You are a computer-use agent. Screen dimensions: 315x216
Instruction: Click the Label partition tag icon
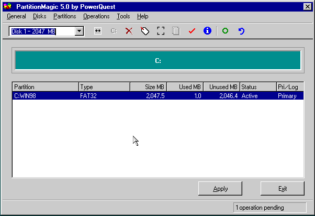pos(145,31)
